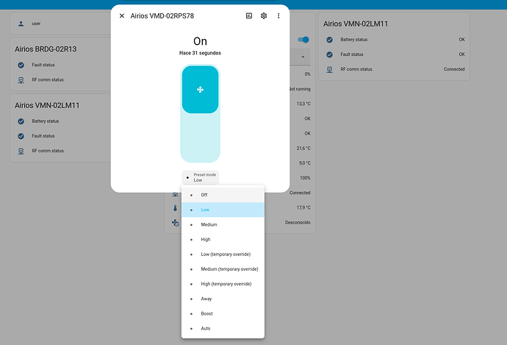507x345 pixels.
Task: Select Boost preset mode
Action: (x=223, y=313)
